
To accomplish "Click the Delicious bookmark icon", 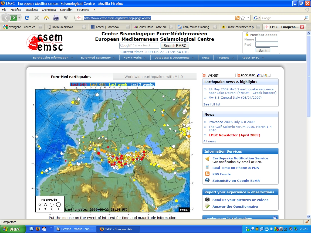I will 258,75.
